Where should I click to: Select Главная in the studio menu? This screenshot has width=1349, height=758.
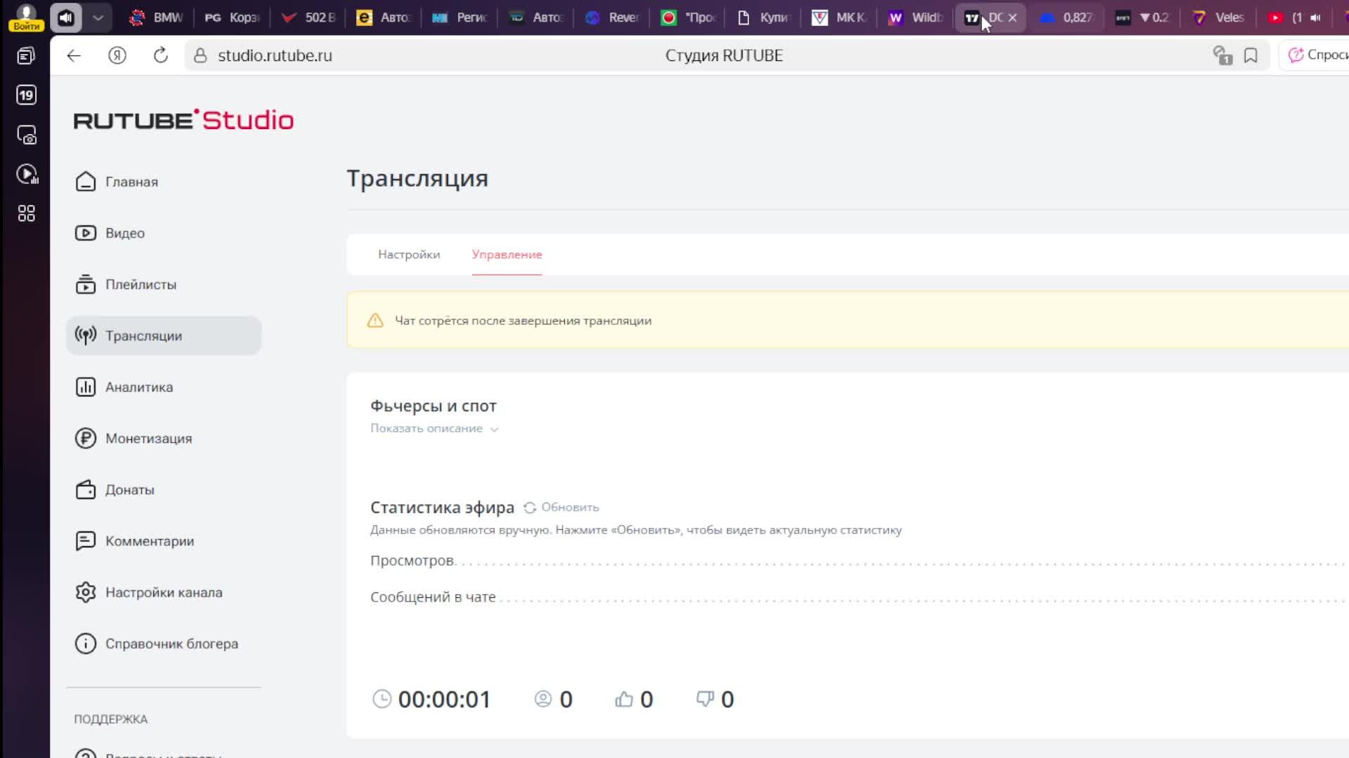(131, 181)
